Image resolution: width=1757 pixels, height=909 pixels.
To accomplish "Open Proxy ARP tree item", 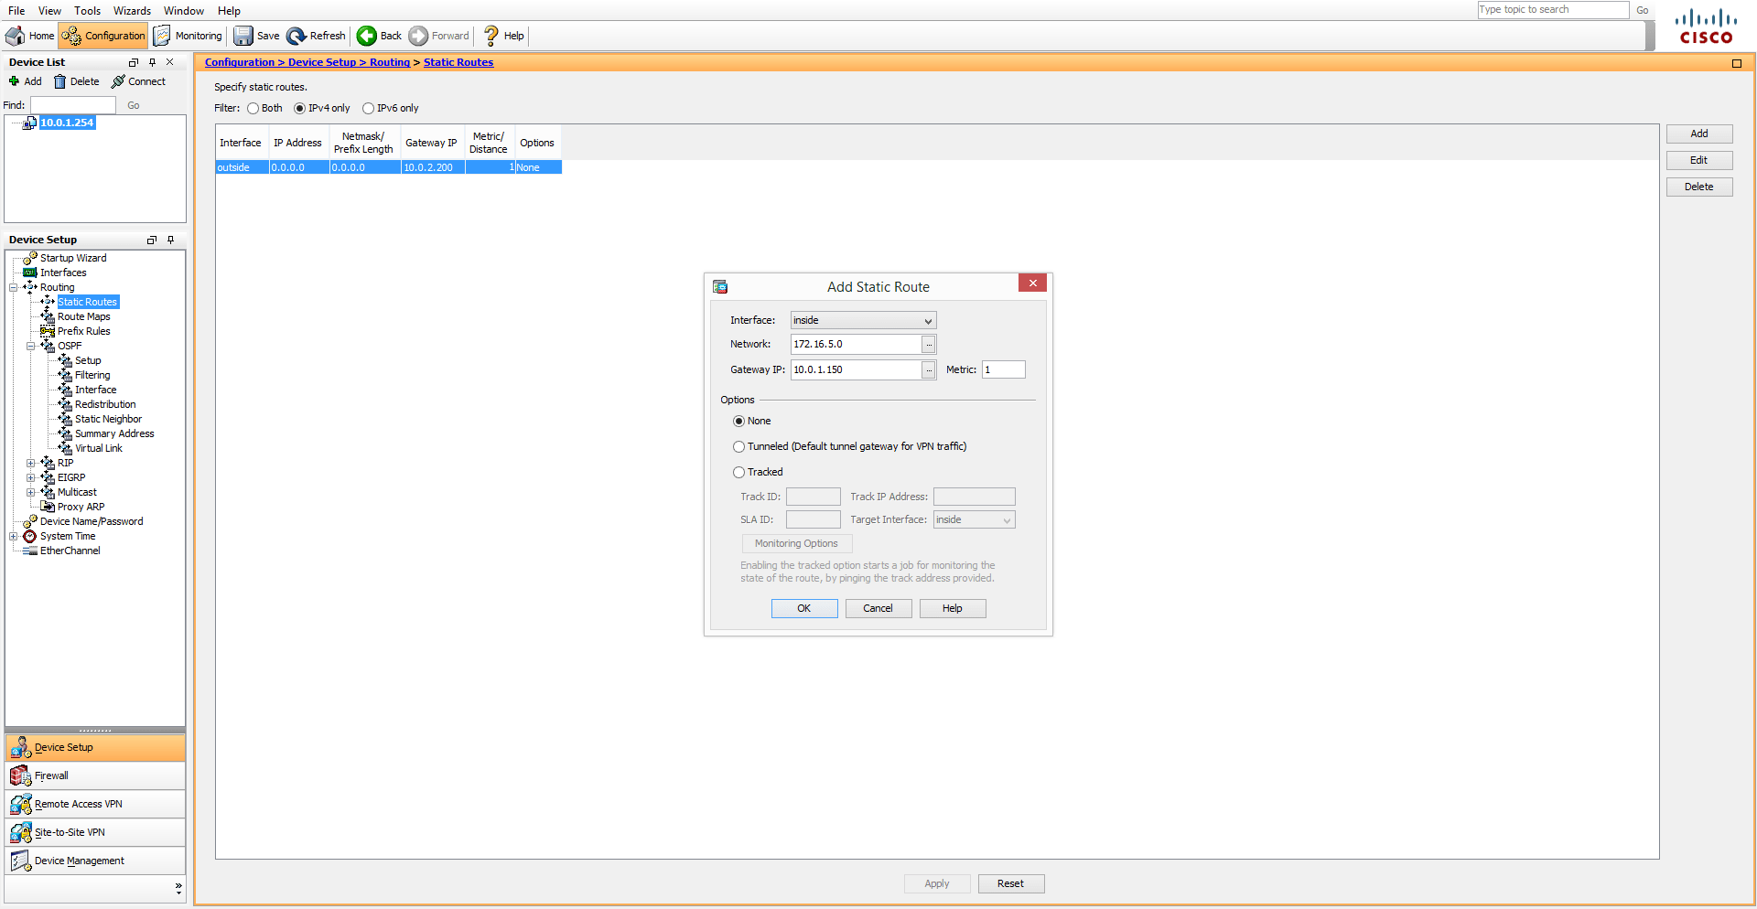I will tap(81, 507).
